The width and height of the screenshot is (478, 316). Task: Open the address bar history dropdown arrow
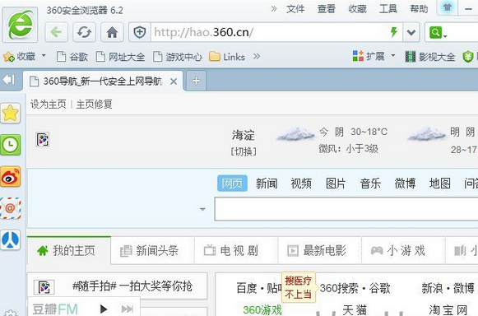click(x=411, y=32)
